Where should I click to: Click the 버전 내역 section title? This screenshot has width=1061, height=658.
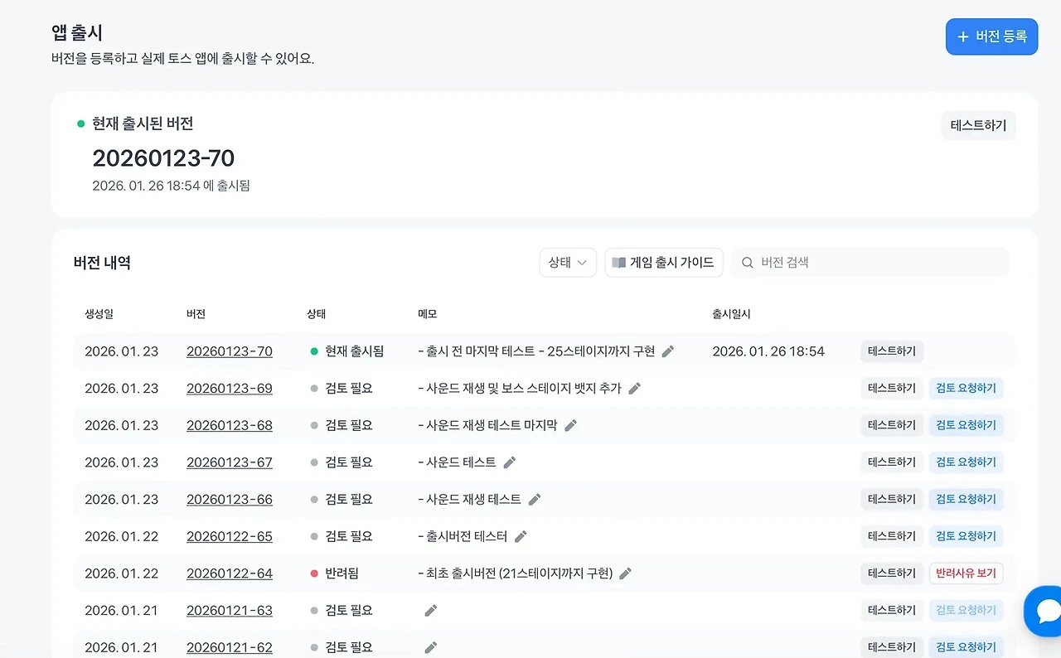pyautogui.click(x=102, y=263)
